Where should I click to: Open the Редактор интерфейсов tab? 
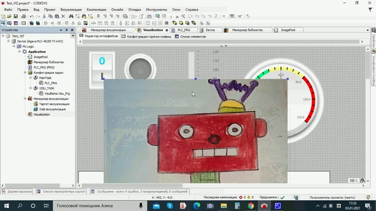[x=99, y=36]
